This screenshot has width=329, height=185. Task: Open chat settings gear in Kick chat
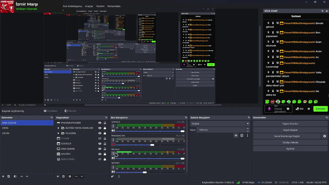point(309,109)
